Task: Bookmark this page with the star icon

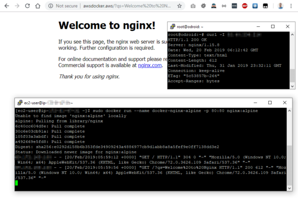Action: [179, 6]
